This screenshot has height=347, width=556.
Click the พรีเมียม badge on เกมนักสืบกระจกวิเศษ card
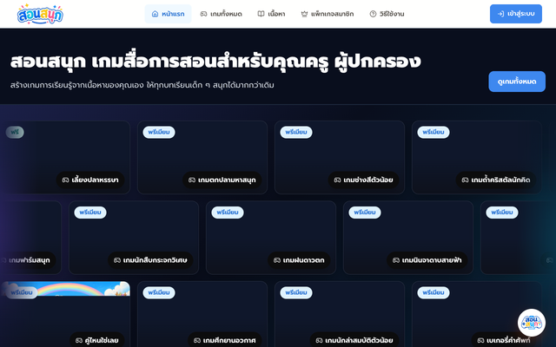click(90, 213)
